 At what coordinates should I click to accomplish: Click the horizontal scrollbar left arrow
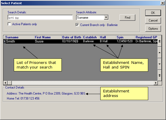click(x=5, y=83)
